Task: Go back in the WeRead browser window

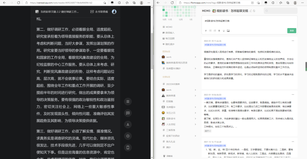Action: (5, 3)
